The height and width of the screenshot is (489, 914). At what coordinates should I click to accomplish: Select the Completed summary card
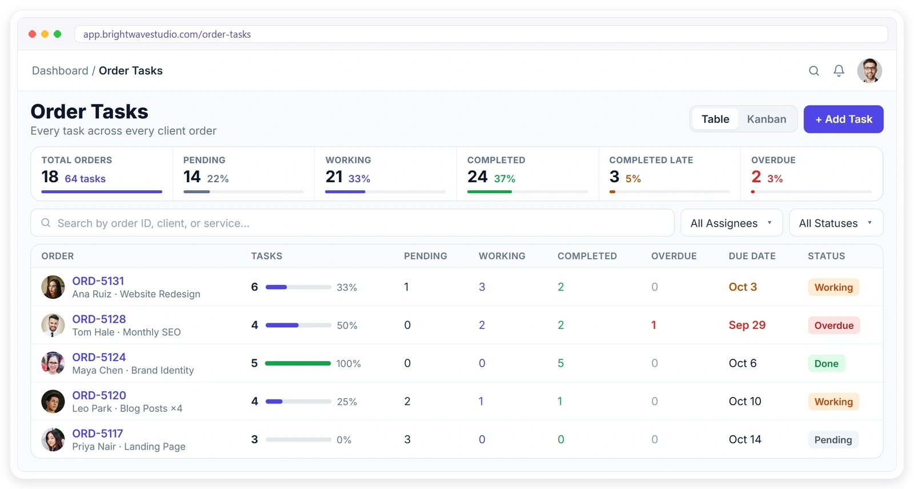tap(528, 174)
